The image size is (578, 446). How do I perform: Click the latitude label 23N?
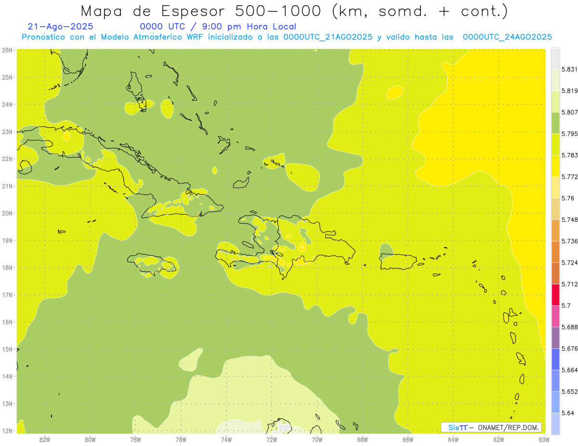point(7,131)
